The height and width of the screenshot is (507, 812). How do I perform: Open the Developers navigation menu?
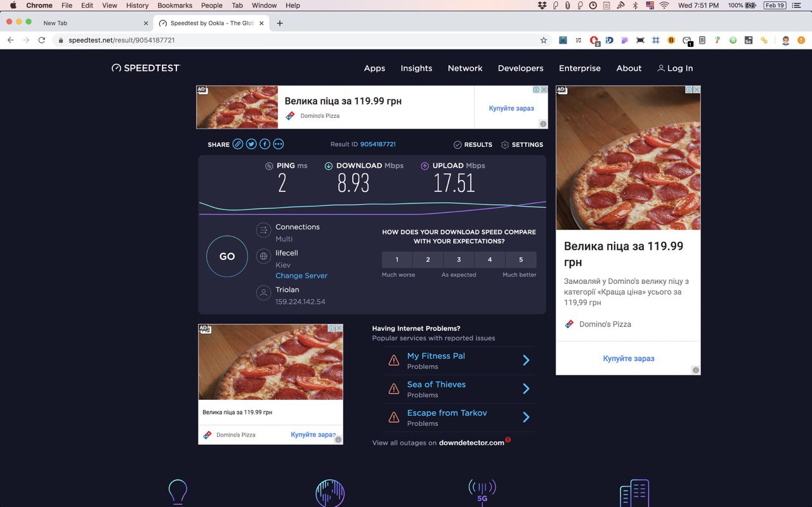[521, 68]
